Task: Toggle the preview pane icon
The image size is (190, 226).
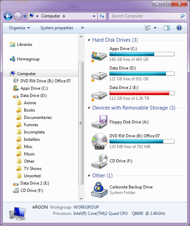Action: pos(167,28)
